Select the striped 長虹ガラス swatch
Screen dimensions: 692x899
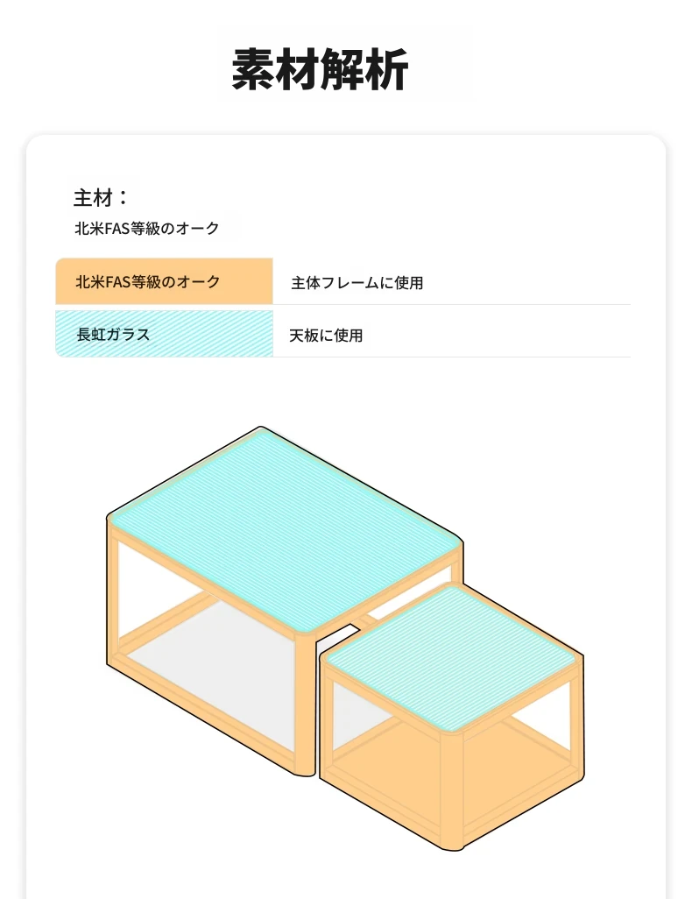164,334
